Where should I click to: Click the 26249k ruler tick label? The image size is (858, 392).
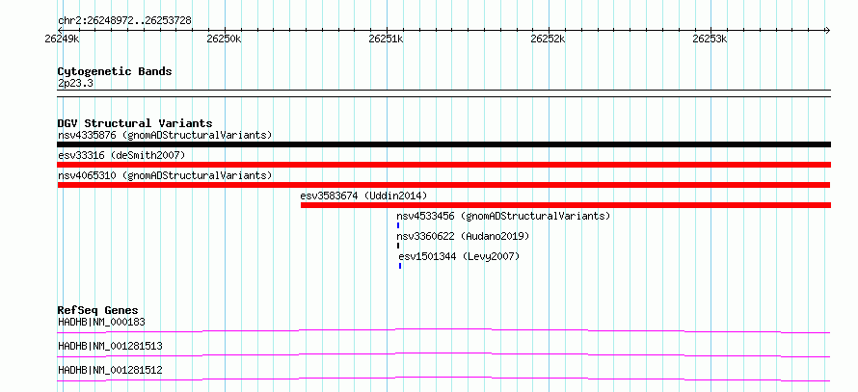(x=63, y=39)
